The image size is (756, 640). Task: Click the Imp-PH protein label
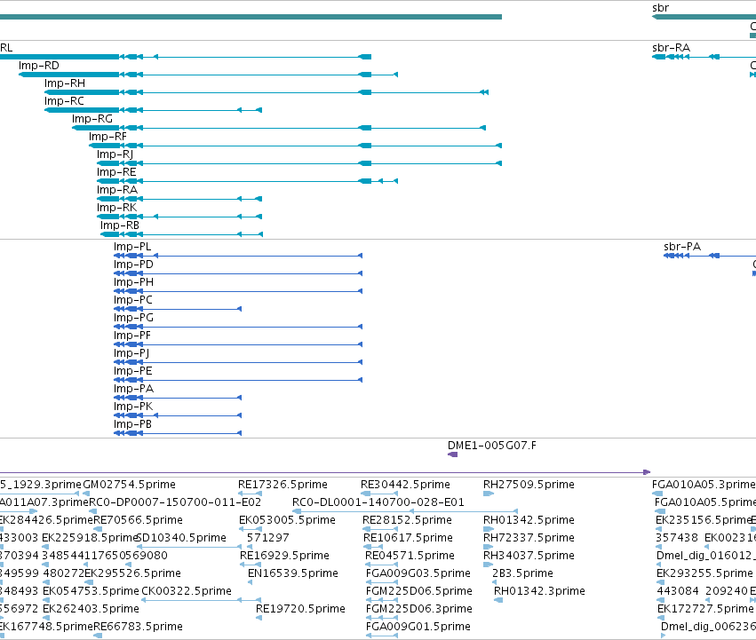(133, 282)
